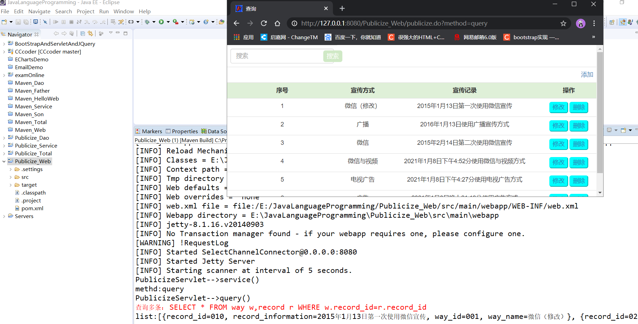Expand the CCcoder project node

point(4,51)
